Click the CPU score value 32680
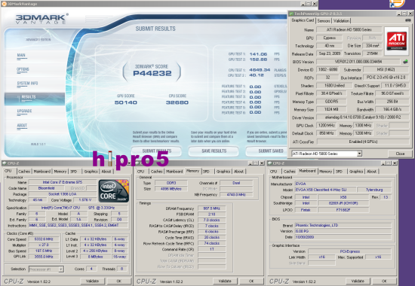The height and width of the screenshot is (286, 415). (x=177, y=102)
